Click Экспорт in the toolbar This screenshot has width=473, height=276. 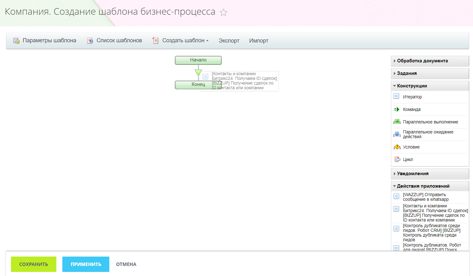click(229, 41)
